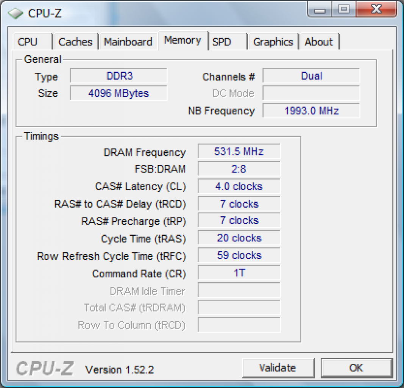Click the FSB:DRAM 2:8 ratio value

coord(239,169)
